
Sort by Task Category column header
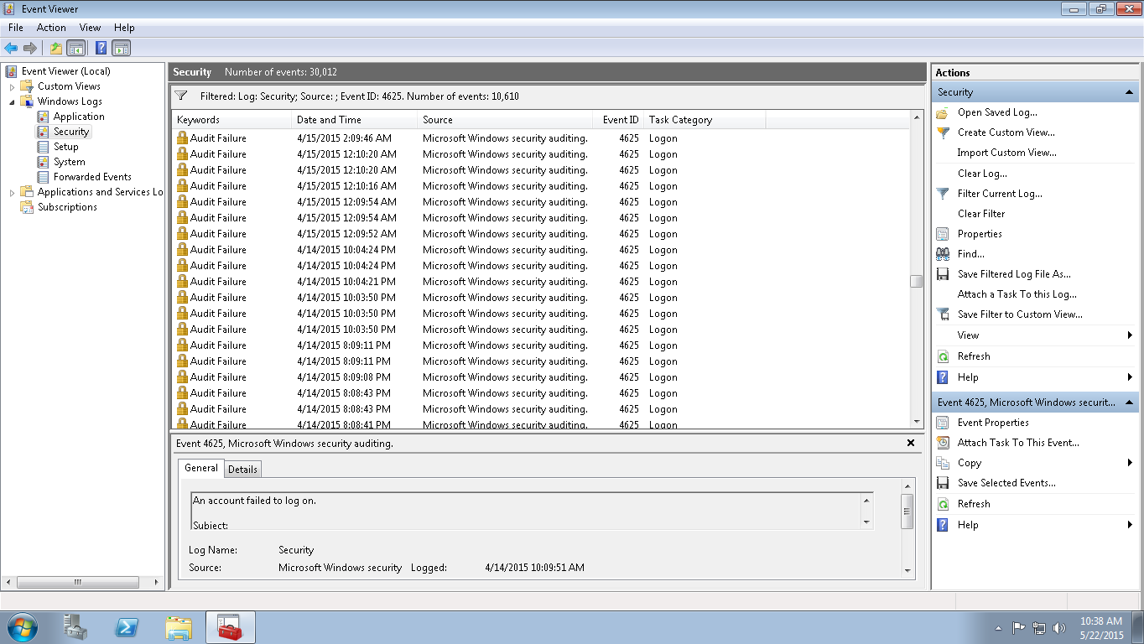click(705, 120)
